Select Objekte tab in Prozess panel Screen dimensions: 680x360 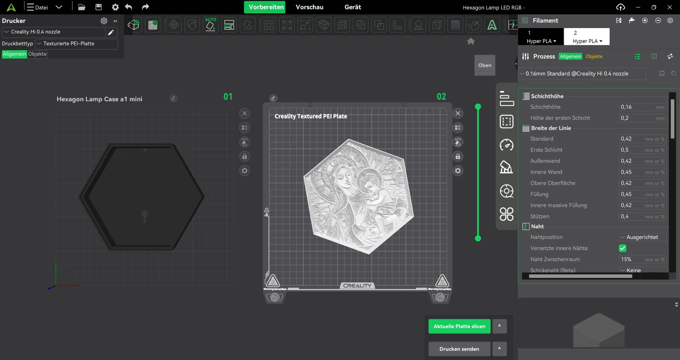coord(594,56)
